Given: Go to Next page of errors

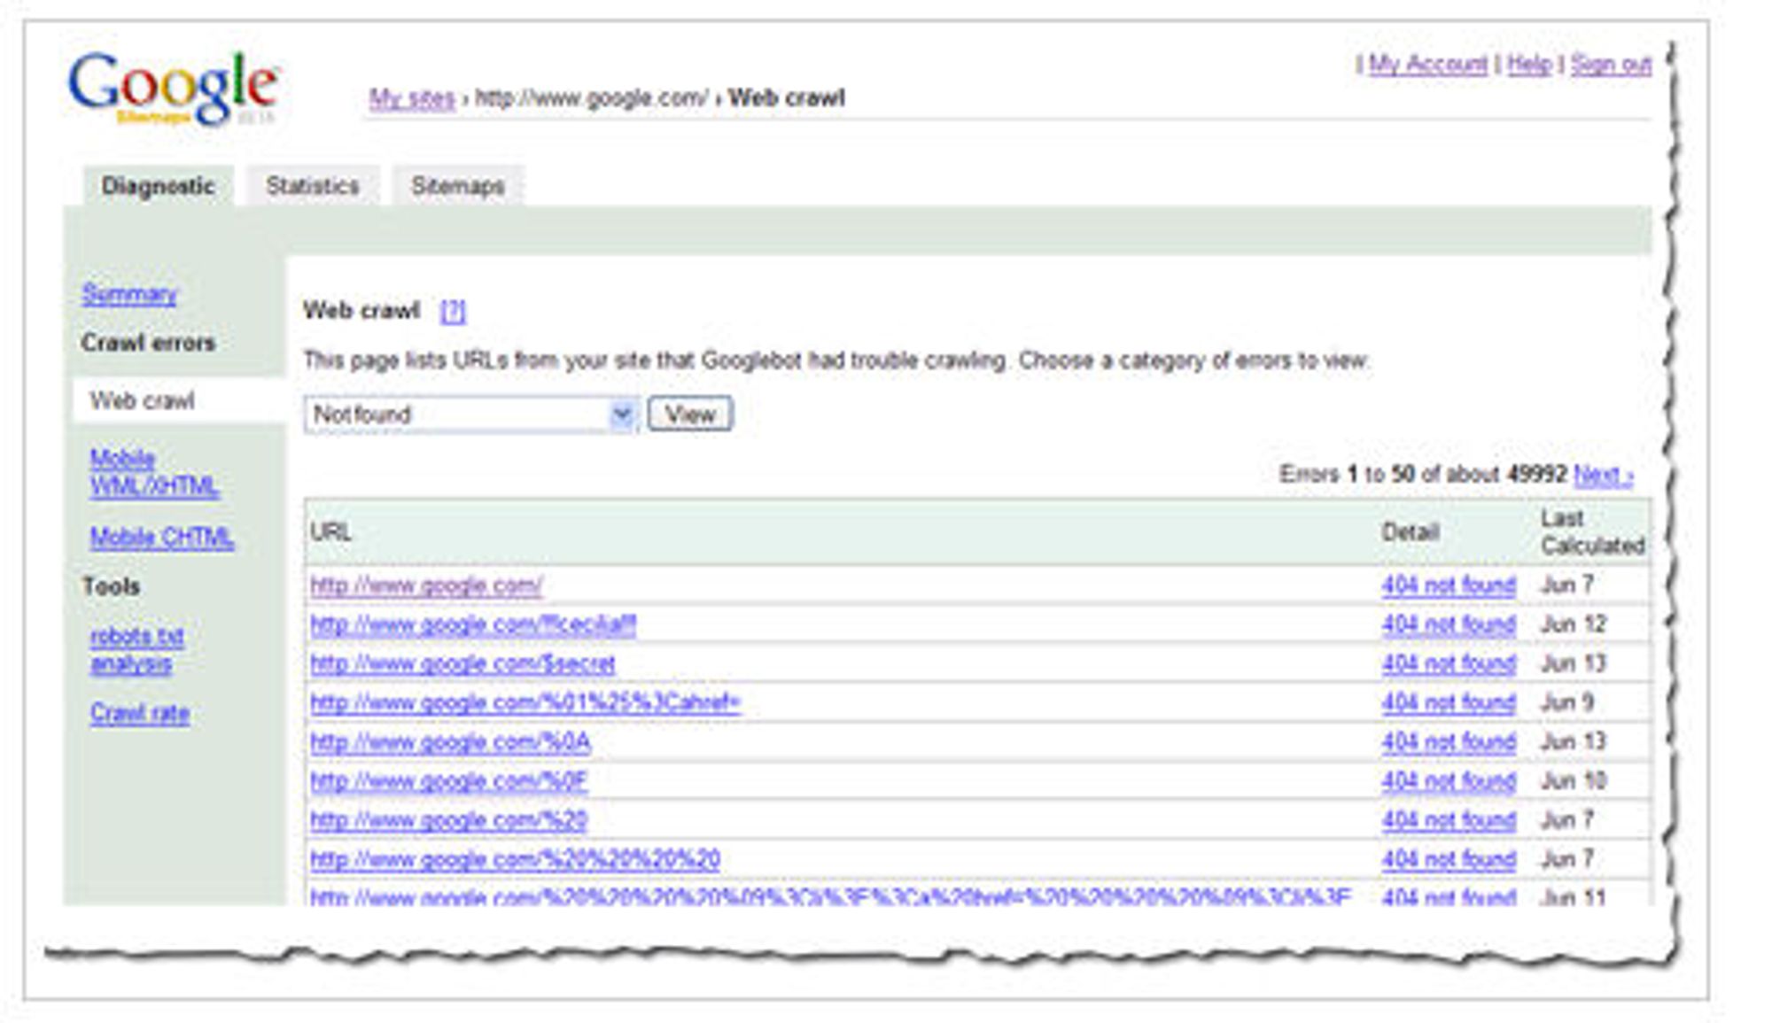Looking at the screenshot, I should [x=1603, y=475].
